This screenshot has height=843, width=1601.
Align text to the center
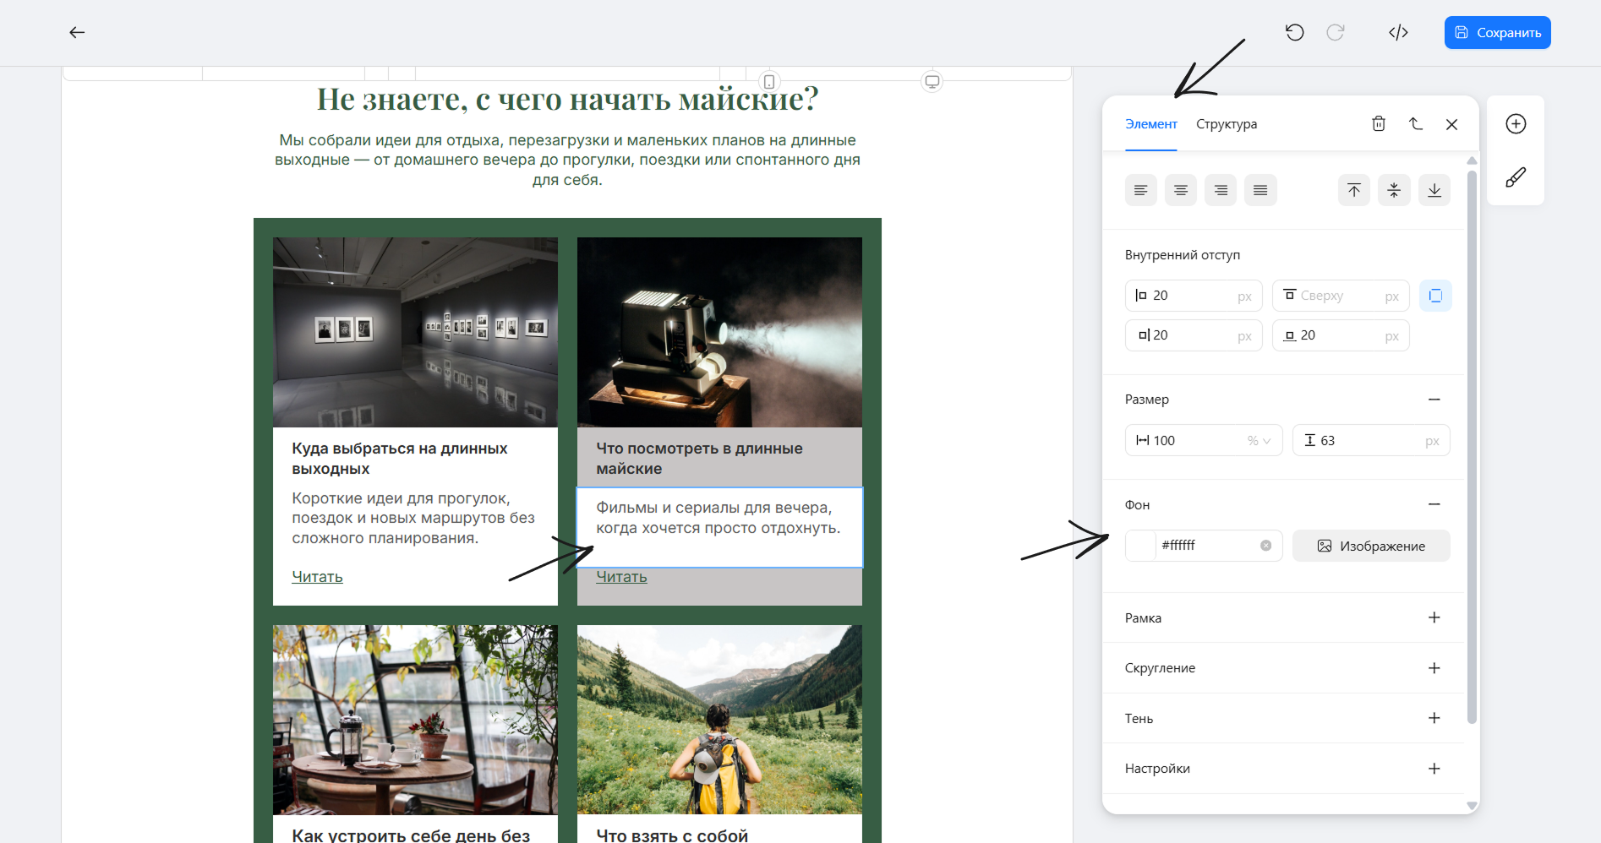pyautogui.click(x=1181, y=190)
